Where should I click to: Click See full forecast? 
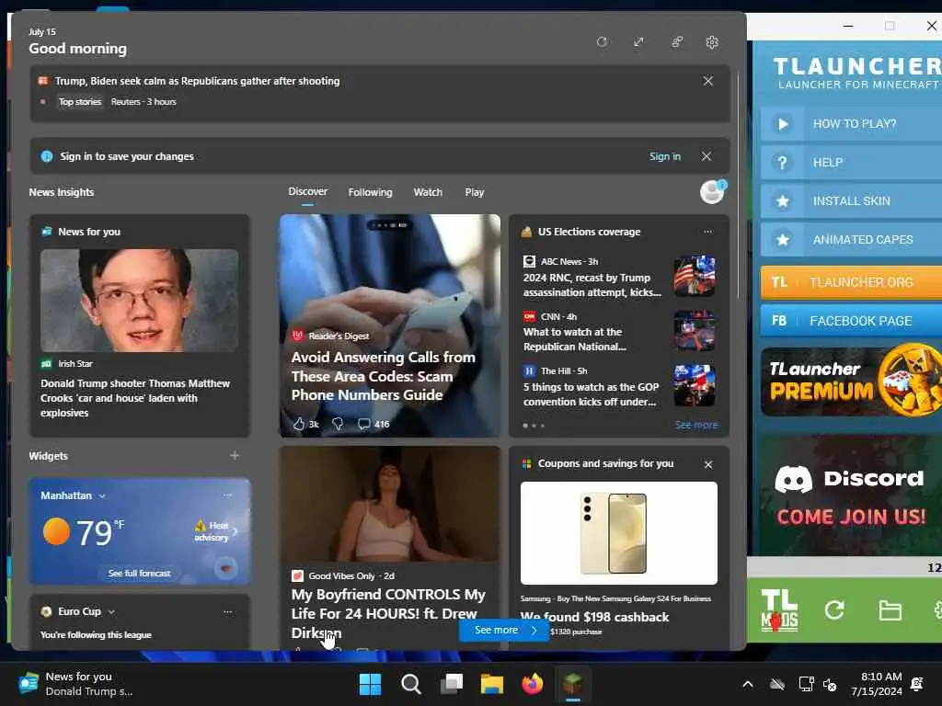point(139,574)
